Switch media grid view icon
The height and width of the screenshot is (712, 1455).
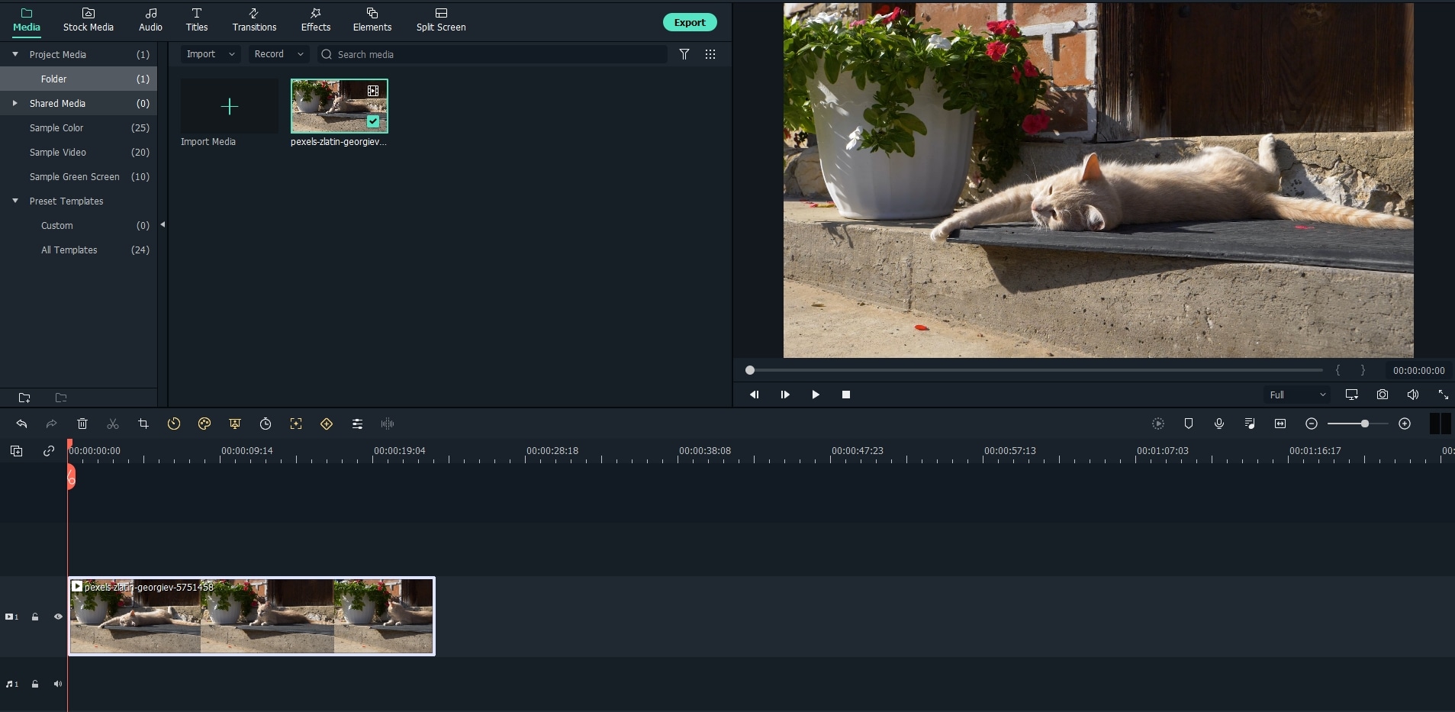tap(710, 54)
